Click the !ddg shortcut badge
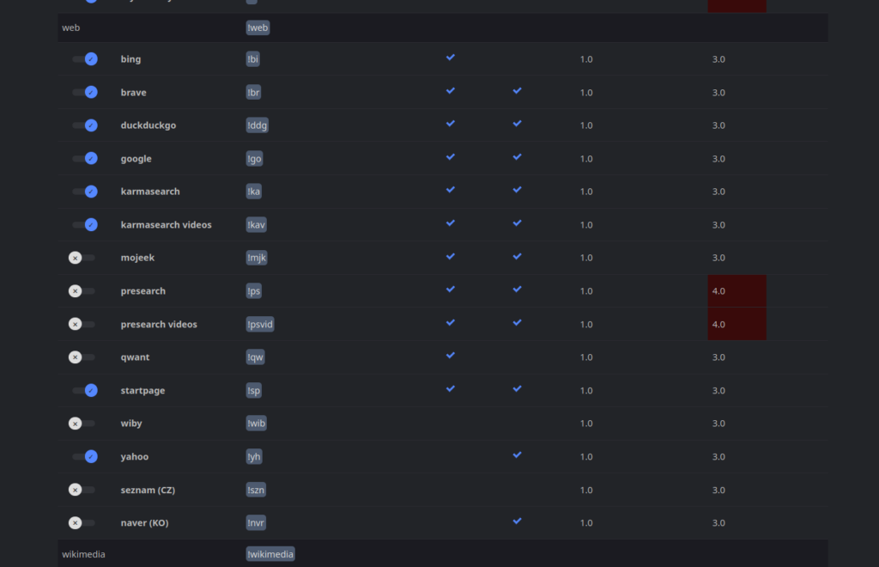This screenshot has width=879, height=567. pyautogui.click(x=258, y=125)
